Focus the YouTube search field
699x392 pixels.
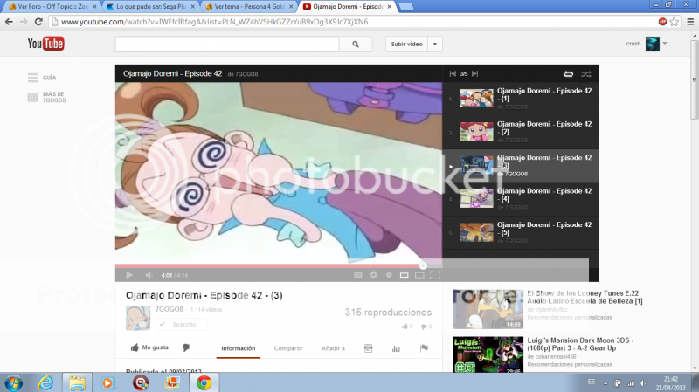227,45
